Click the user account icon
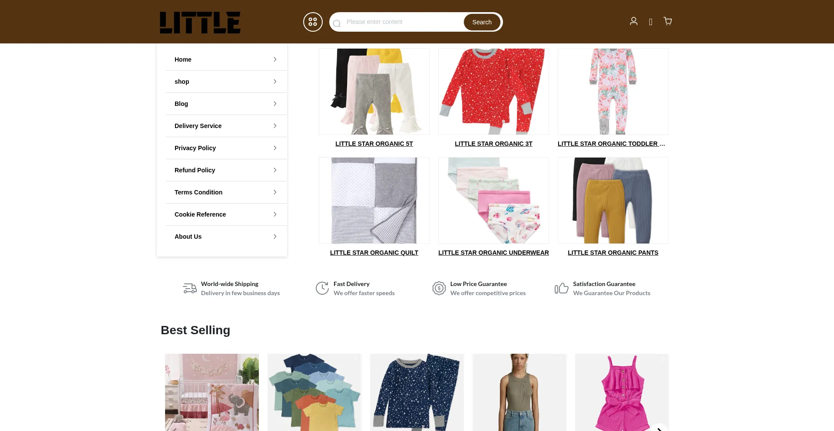This screenshot has height=431, width=834. (x=634, y=21)
